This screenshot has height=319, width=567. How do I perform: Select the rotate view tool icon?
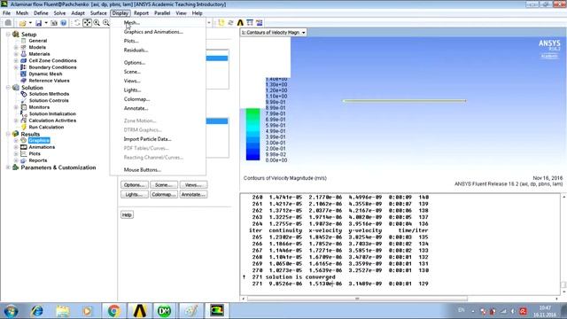[x=77, y=23]
